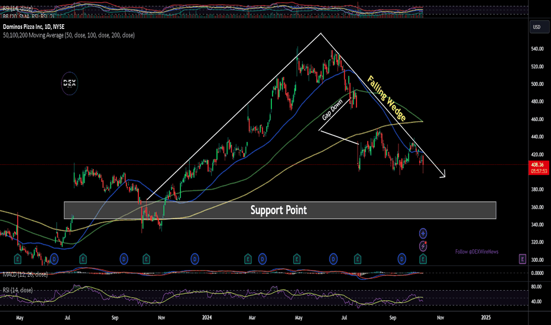Click the 460.00 price axis label

537,119
